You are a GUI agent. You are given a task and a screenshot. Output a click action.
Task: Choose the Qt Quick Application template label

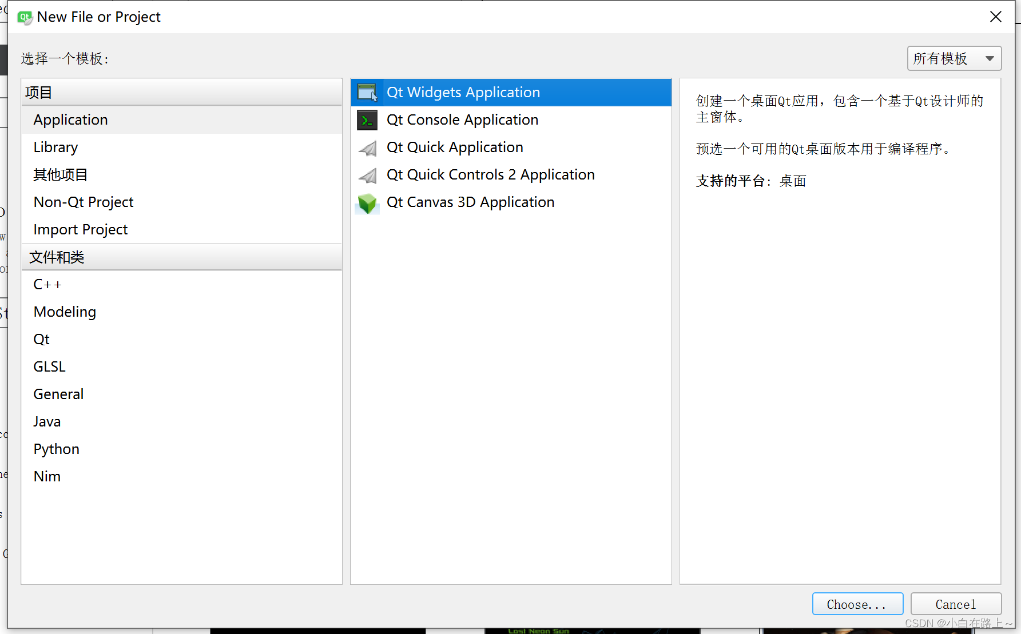tap(455, 147)
